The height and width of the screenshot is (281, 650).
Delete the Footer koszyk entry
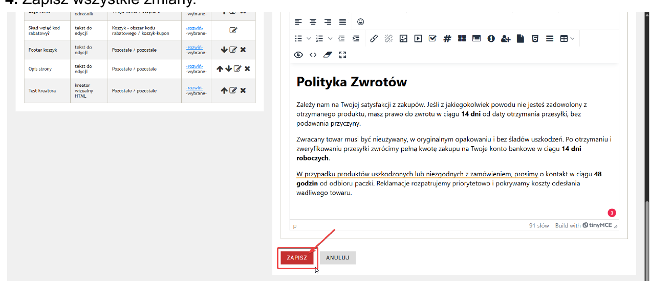click(x=243, y=50)
